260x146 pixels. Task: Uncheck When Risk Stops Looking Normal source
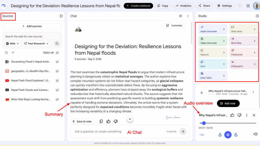pyautogui.click(x=57, y=99)
